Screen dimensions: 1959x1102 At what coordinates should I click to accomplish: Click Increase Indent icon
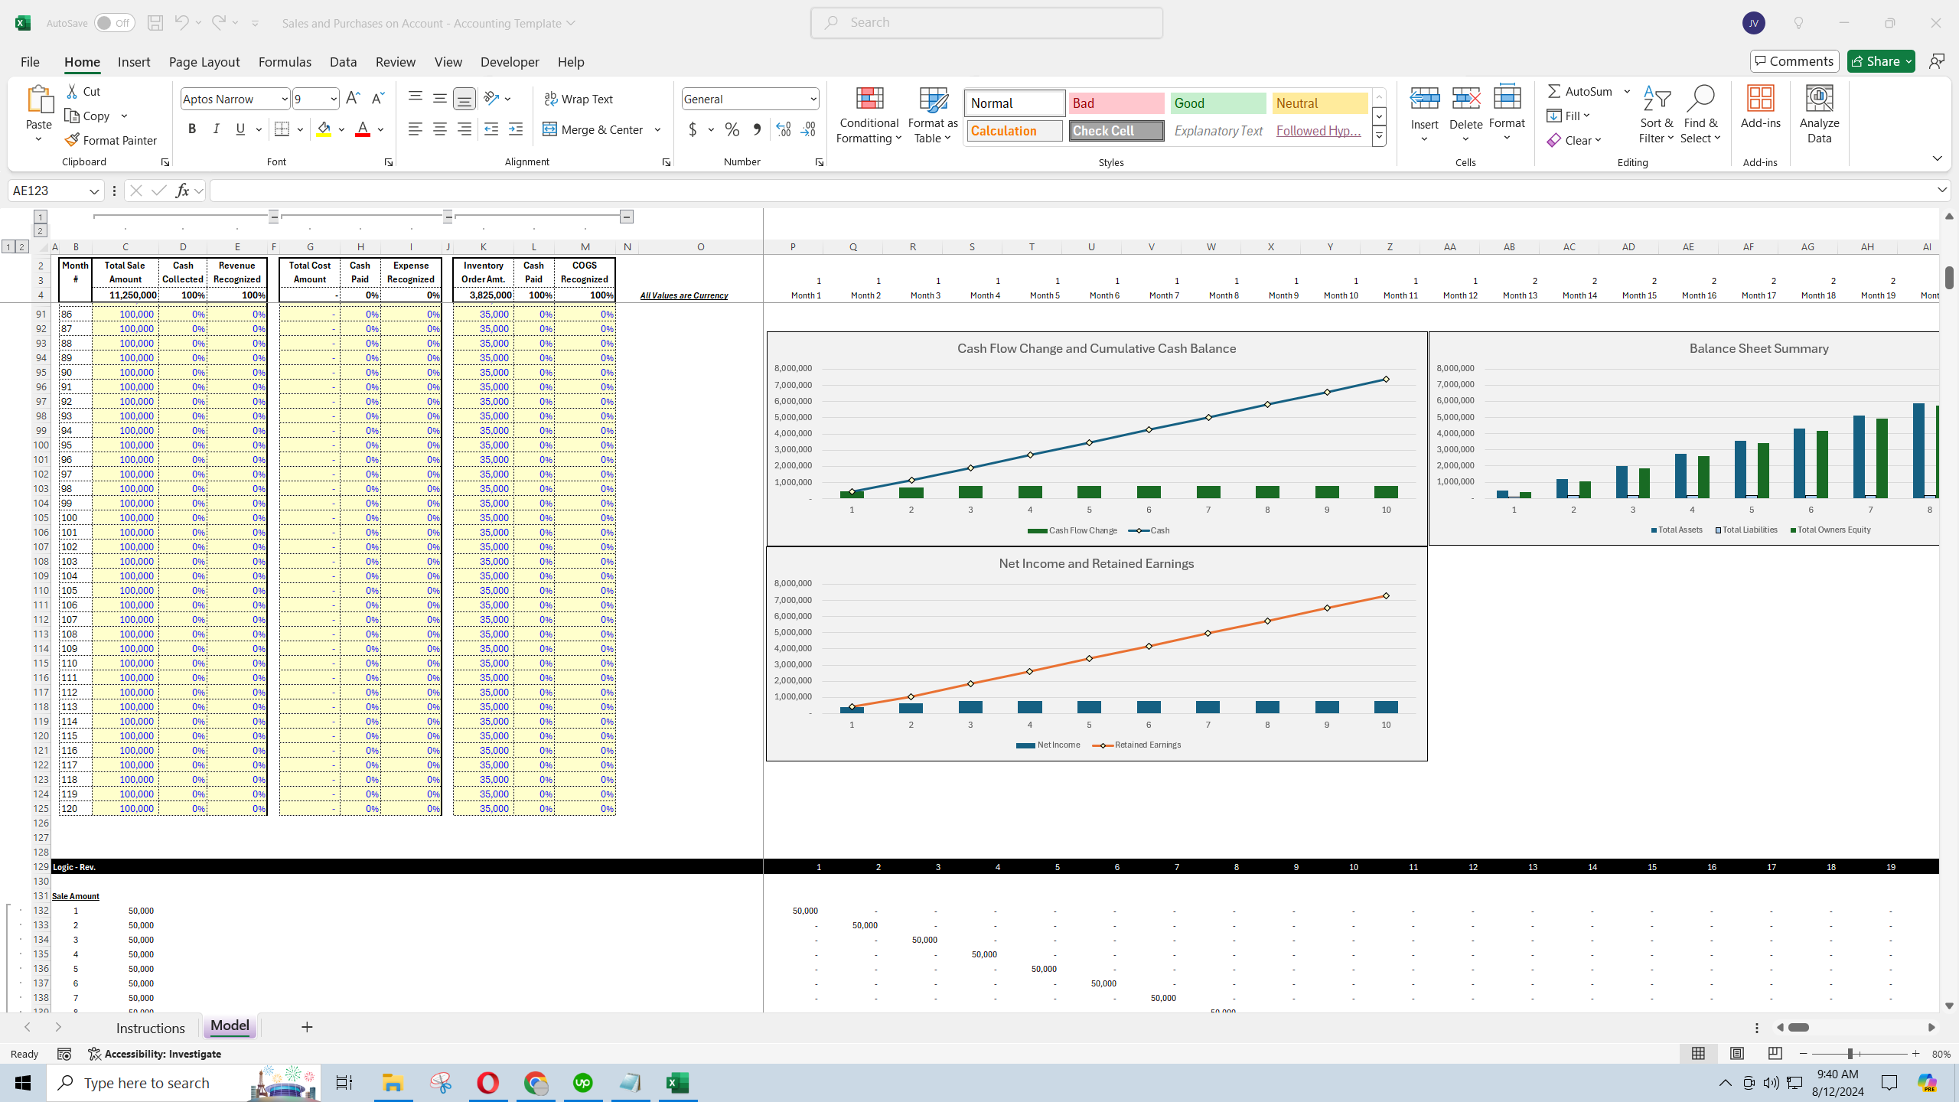pyautogui.click(x=516, y=129)
